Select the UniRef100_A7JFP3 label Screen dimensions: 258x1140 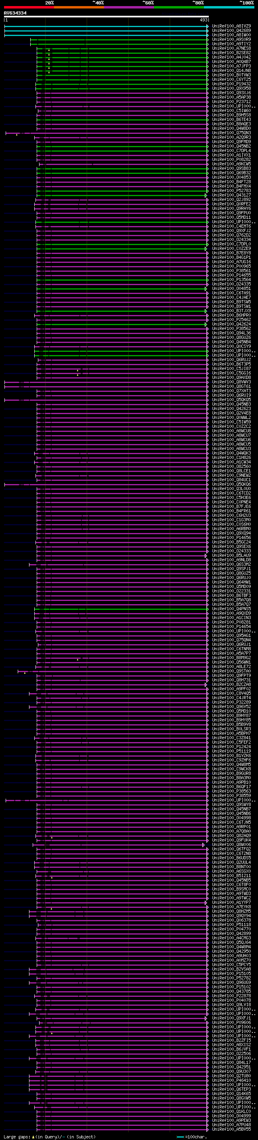(231, 66)
